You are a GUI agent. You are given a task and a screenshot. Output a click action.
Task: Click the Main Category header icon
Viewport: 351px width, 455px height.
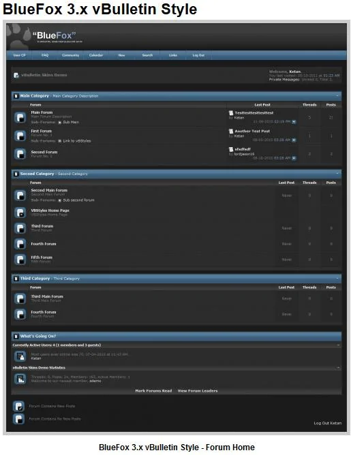[x=16, y=96]
